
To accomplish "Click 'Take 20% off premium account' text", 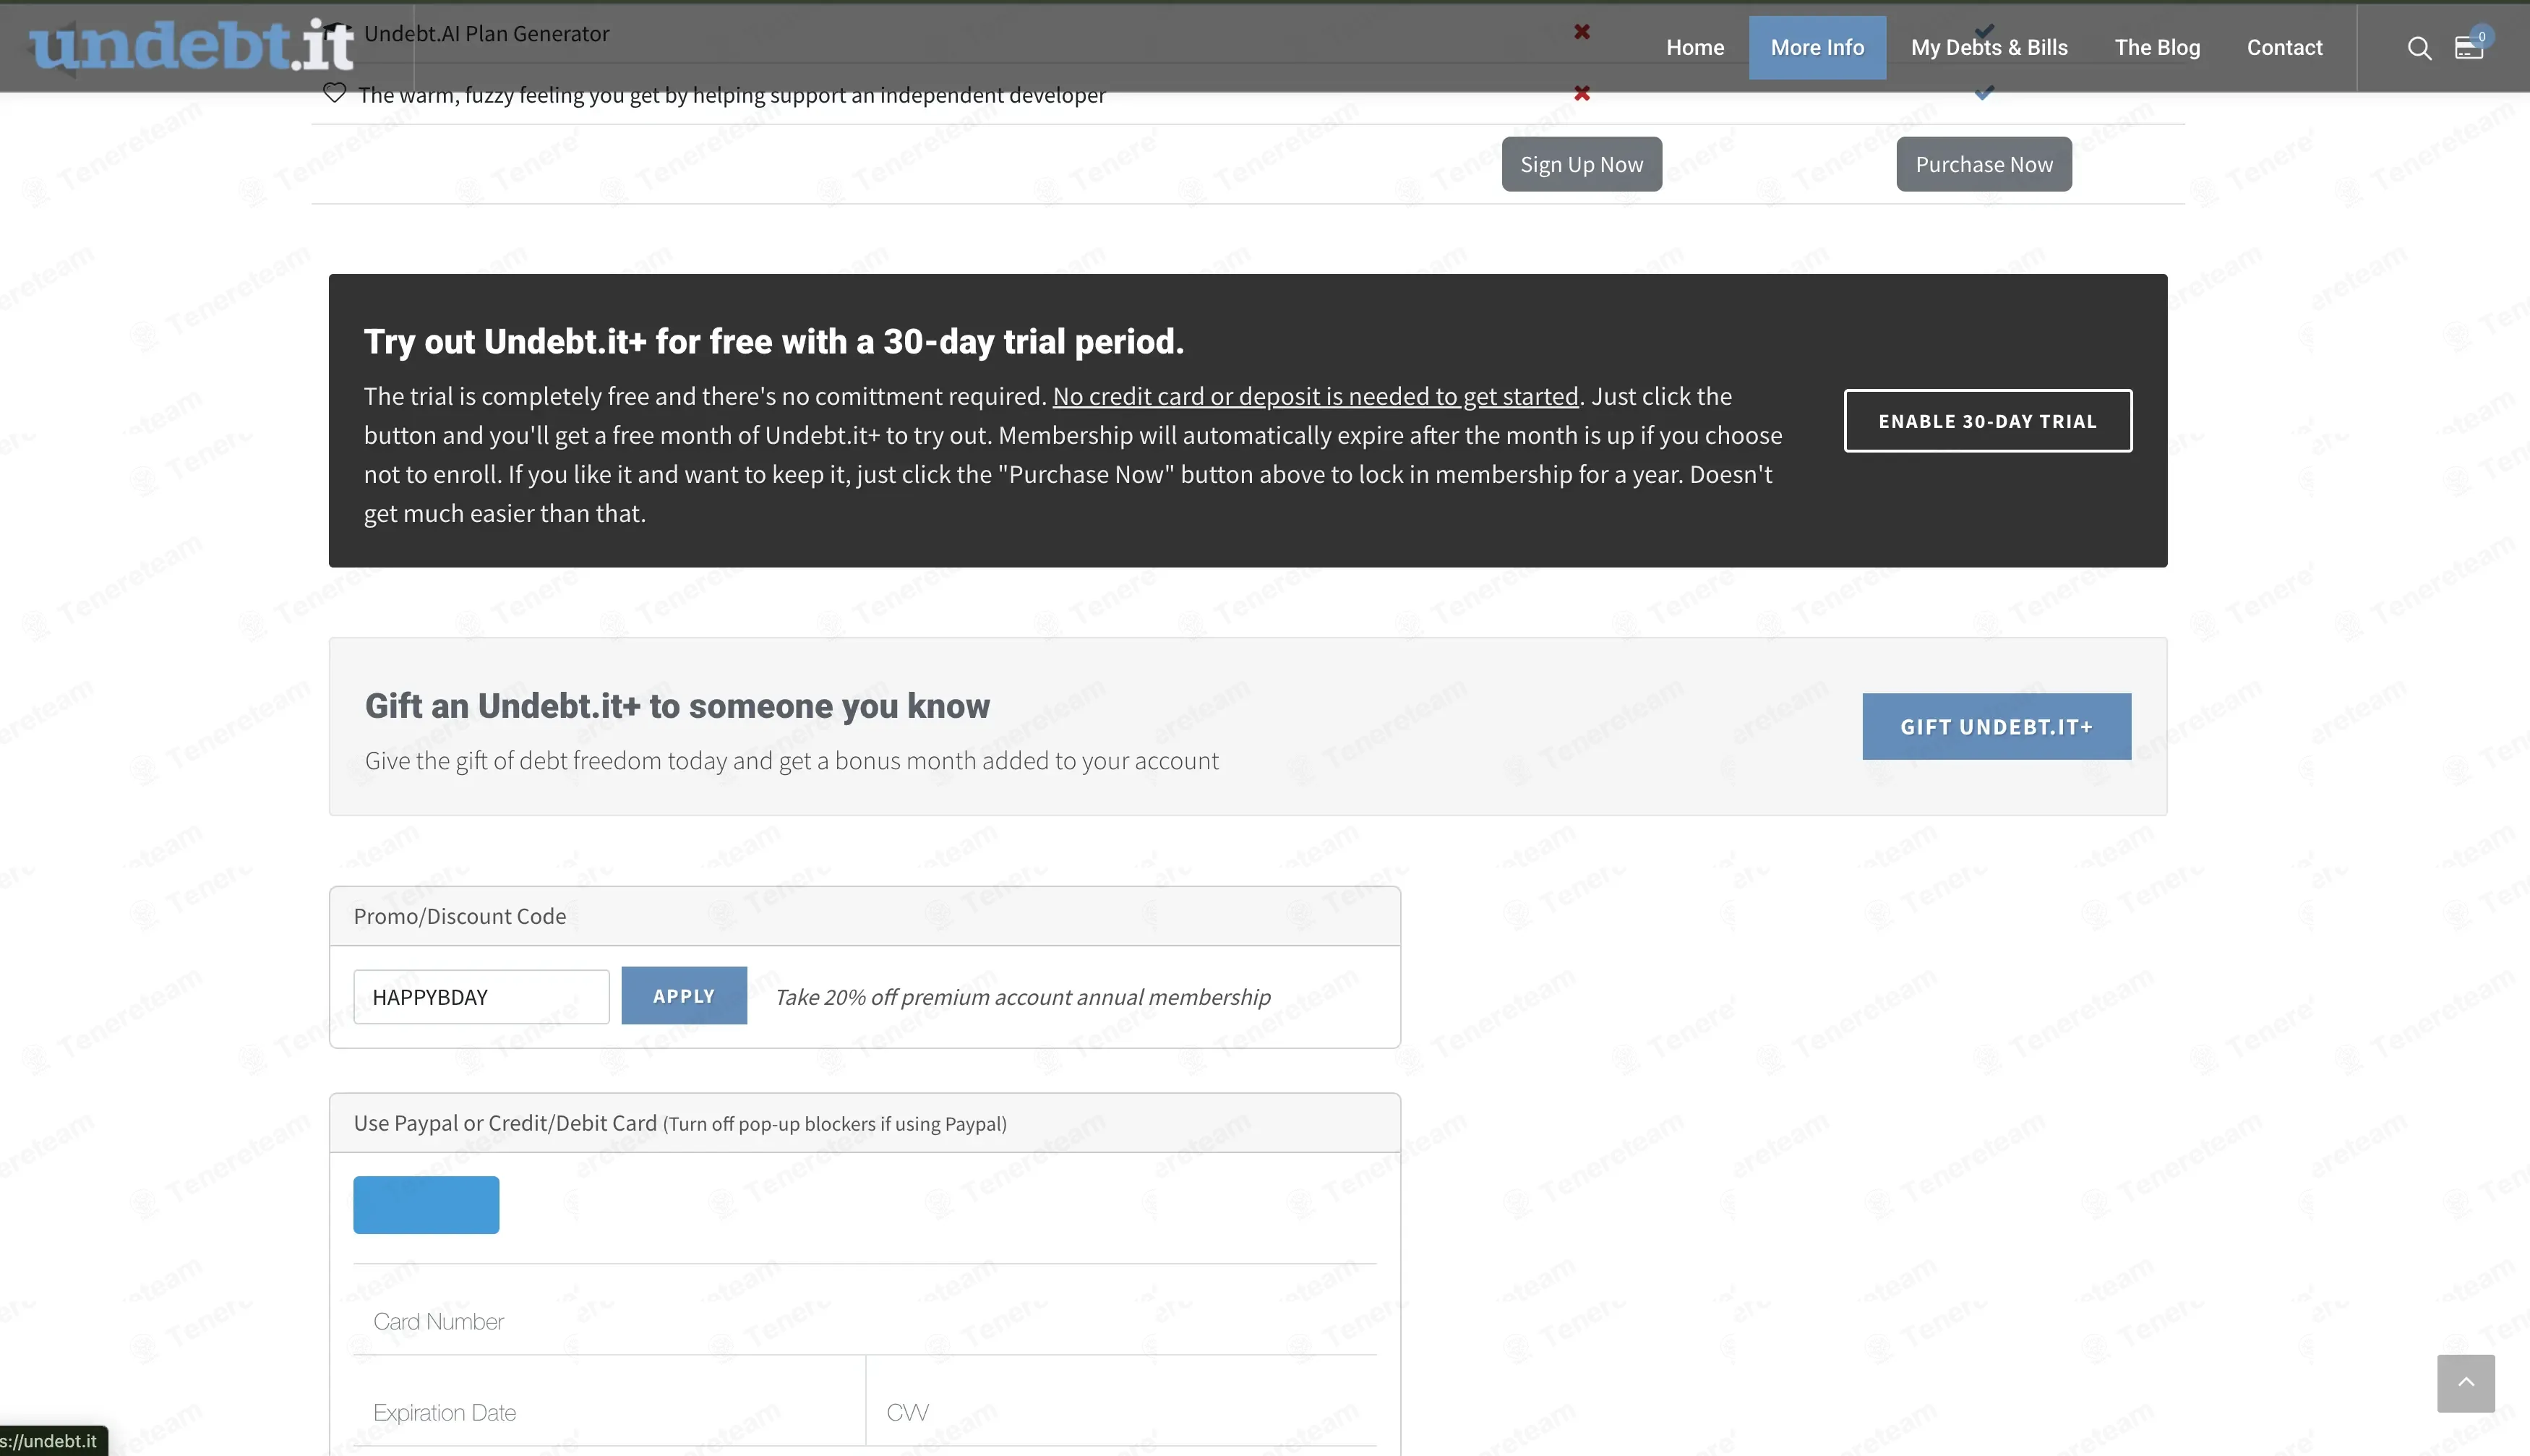I will [x=1023, y=997].
